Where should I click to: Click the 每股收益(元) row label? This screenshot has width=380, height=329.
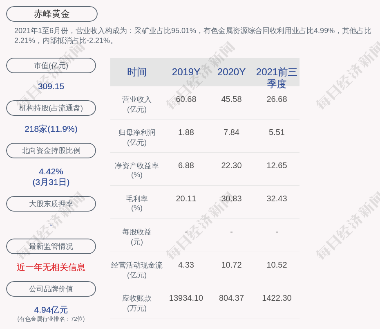pyautogui.click(x=137, y=237)
